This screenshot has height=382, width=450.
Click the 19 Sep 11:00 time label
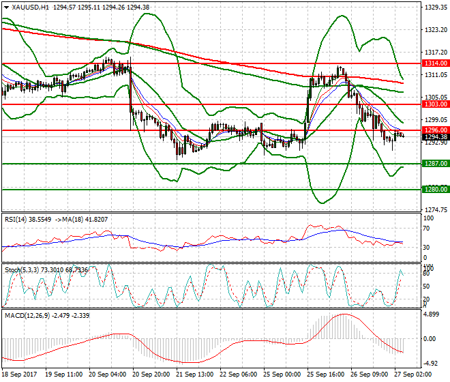pos(63,374)
